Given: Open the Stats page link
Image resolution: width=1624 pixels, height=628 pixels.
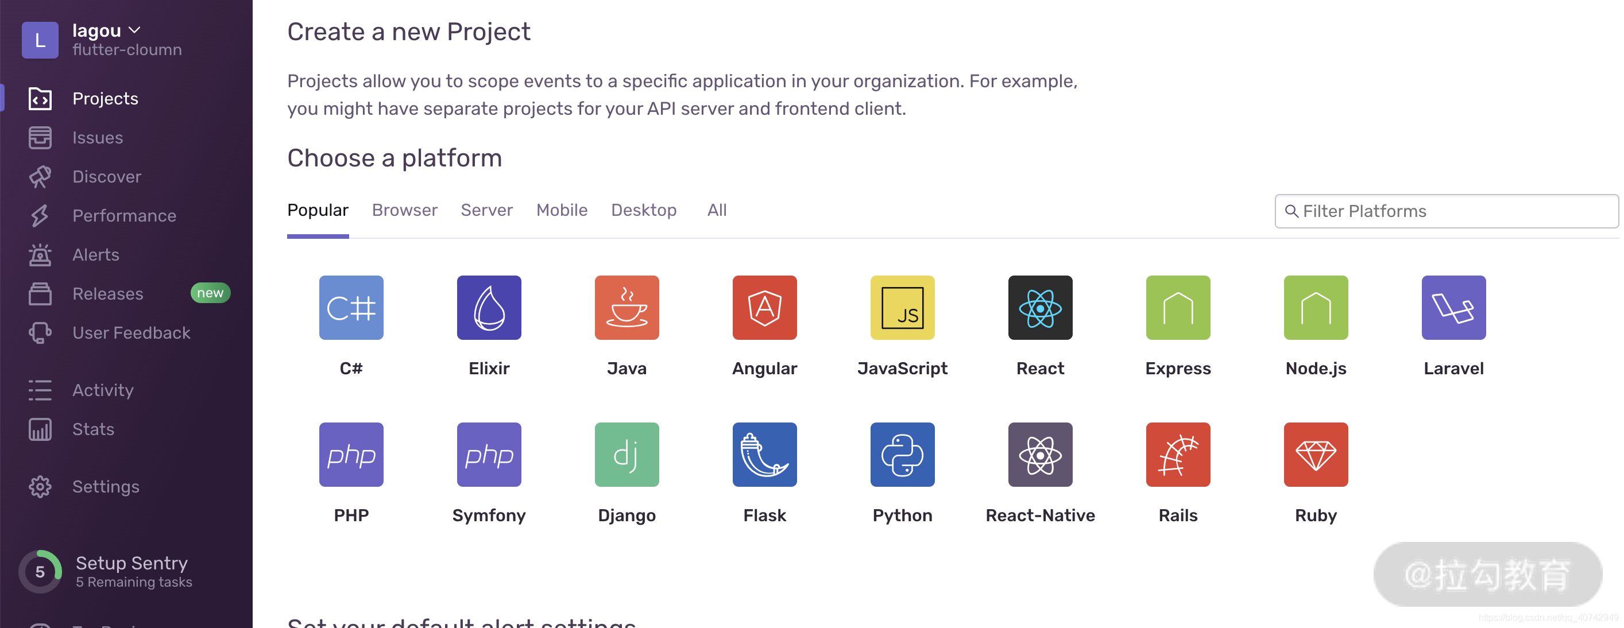Looking at the screenshot, I should [x=93, y=429].
